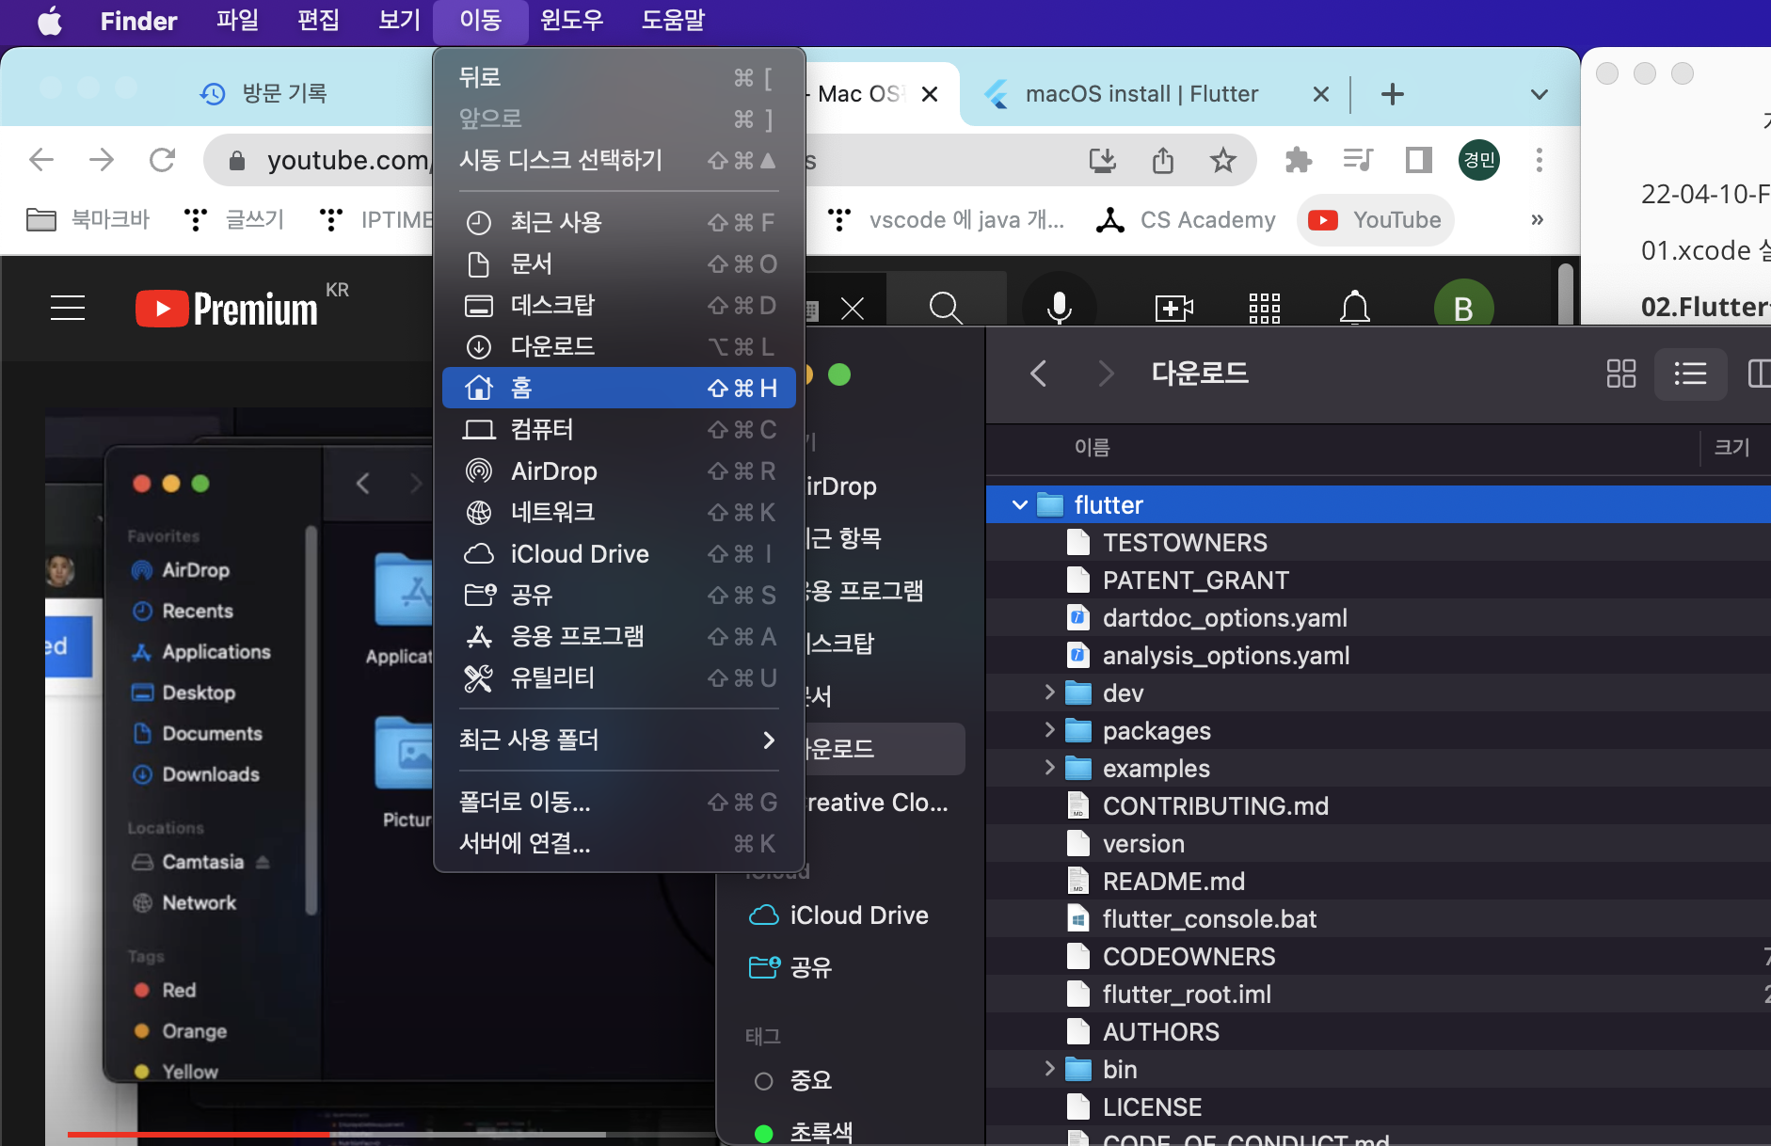Open the YouTube apps grid icon
The width and height of the screenshot is (1771, 1146).
point(1265,308)
